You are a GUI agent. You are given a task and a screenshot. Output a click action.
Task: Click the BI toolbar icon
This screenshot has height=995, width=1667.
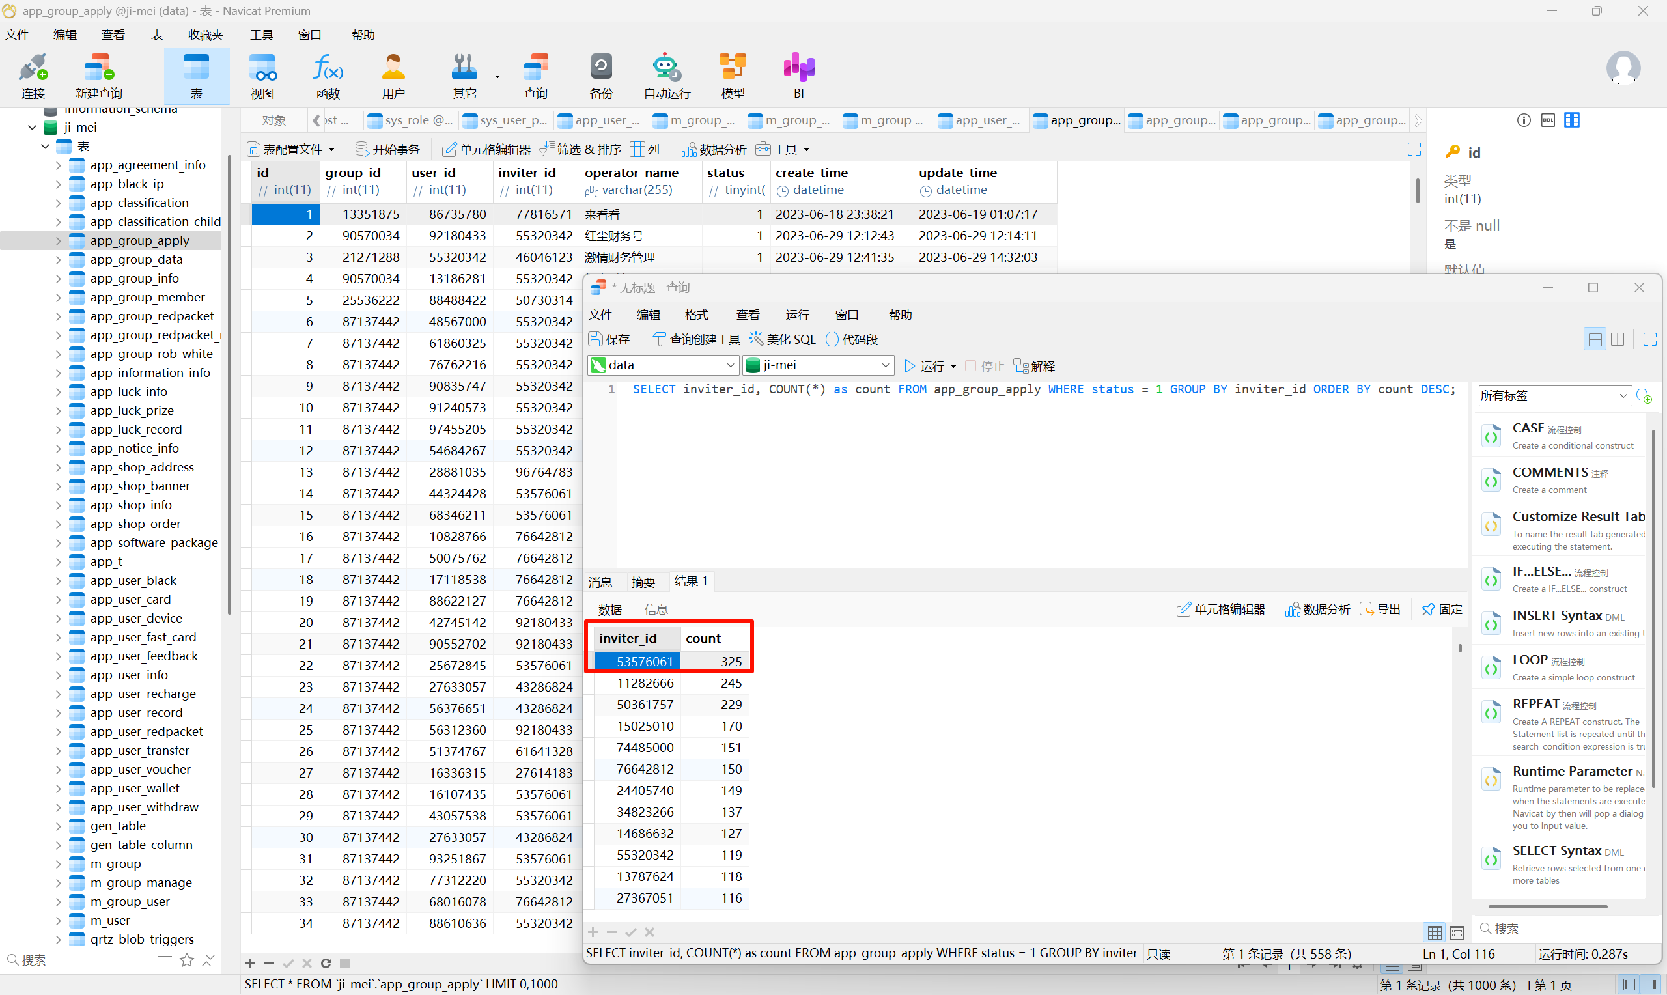(x=798, y=76)
